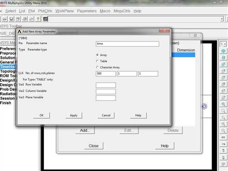Click the black command prompt icon
Image resolution: width=228 pixels, height=171 pixels.
(46, 19)
